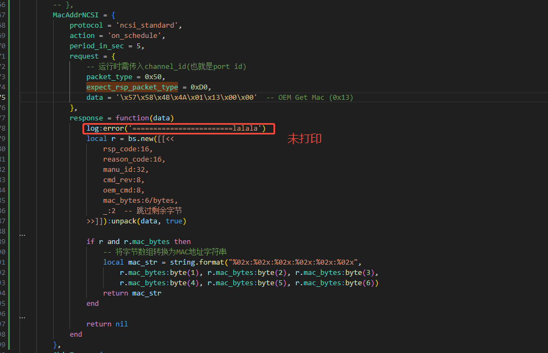Image resolution: width=548 pixels, height=353 pixels.
Task: Click the mac_bytes:6/bytes field definition
Action: click(140, 201)
